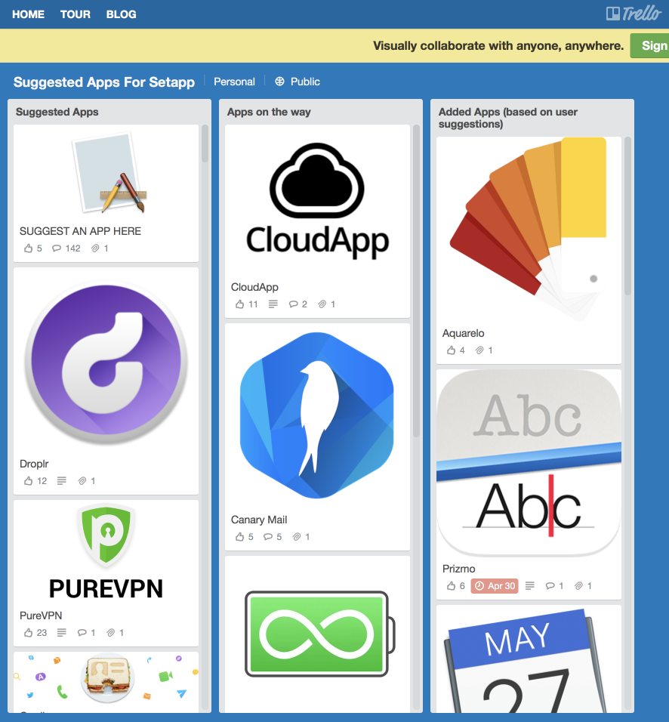Screen dimensions: 669x722
Task: Open the HOME menu item
Action: pos(28,14)
